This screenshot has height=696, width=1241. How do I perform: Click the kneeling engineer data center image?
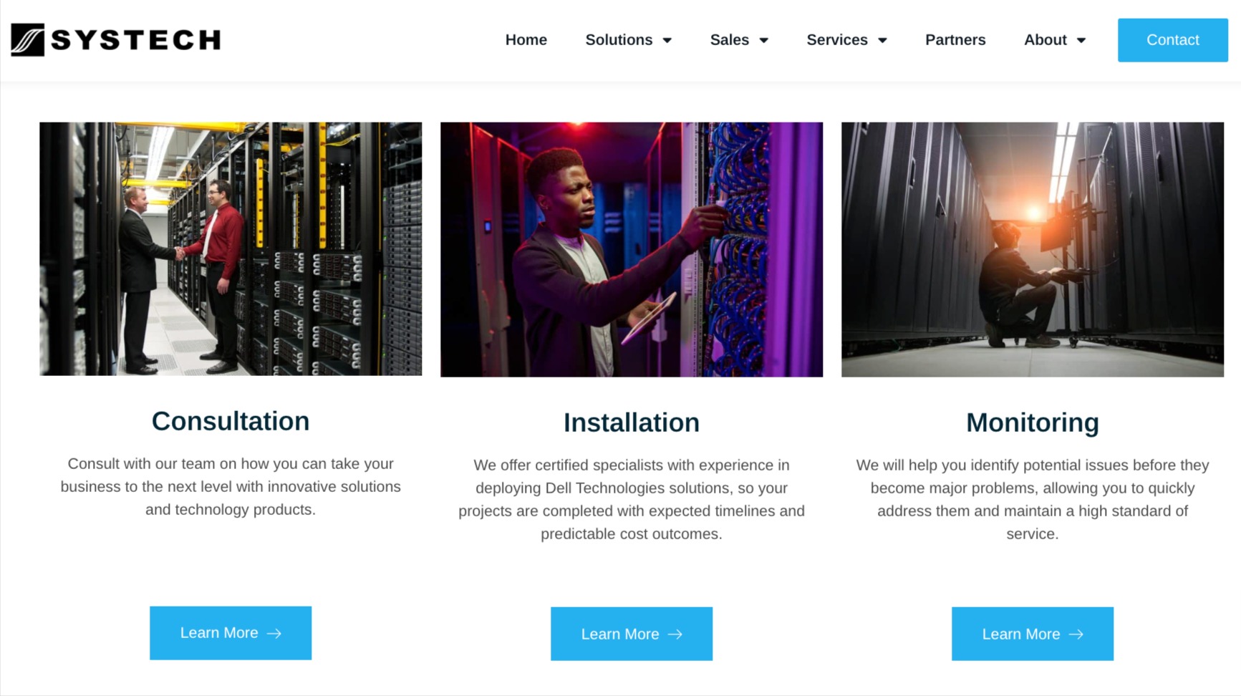tap(1032, 249)
